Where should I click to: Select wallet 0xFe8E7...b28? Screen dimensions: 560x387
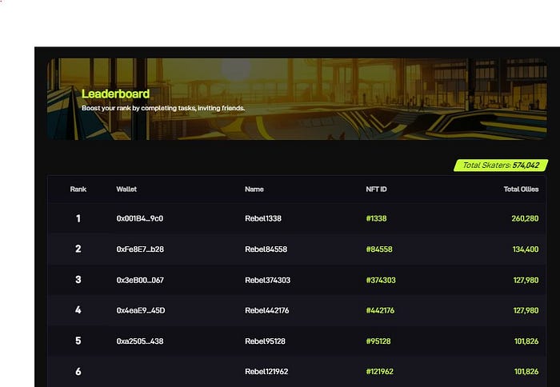pyautogui.click(x=140, y=249)
